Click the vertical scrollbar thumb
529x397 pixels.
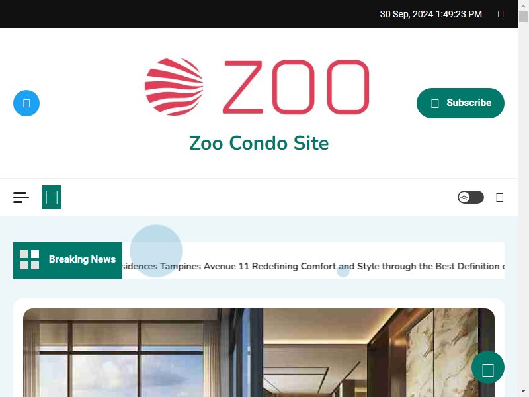point(523,17)
